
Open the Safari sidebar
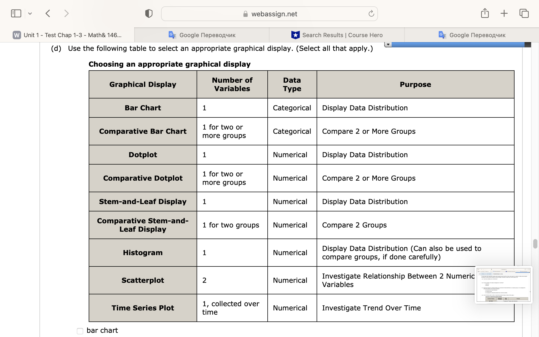click(16, 13)
